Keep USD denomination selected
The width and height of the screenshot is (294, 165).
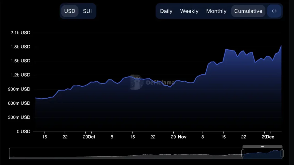[x=69, y=11]
